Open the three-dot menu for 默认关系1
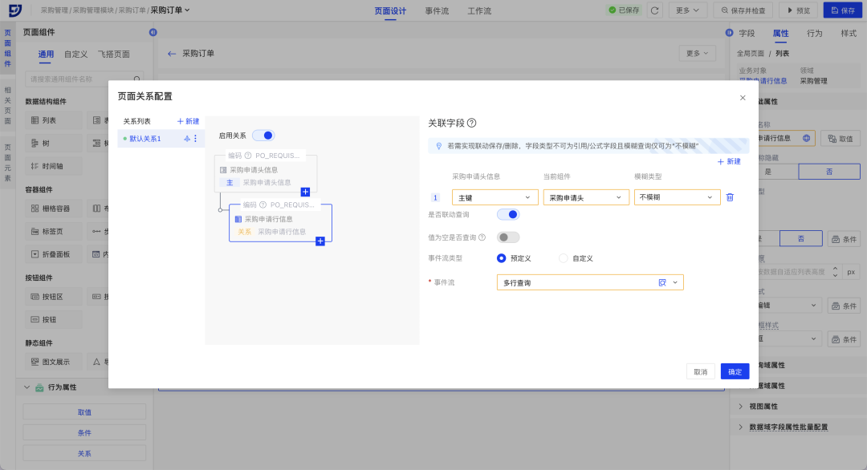This screenshot has height=470, width=867. (x=195, y=139)
